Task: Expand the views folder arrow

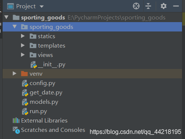Action: (23, 55)
